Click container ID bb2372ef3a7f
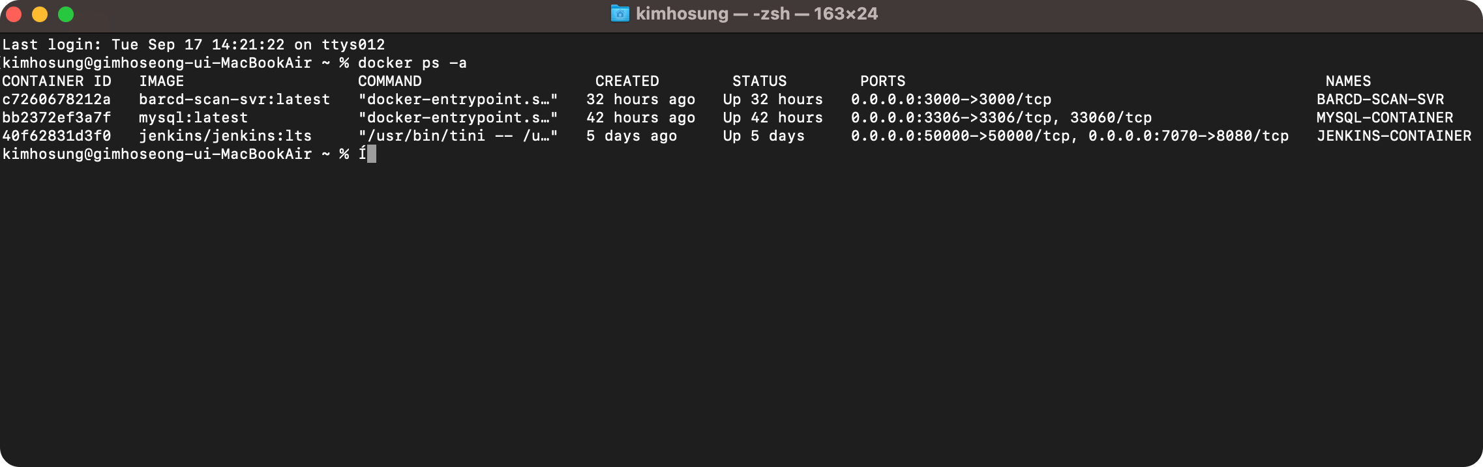1483x467 pixels. tap(57, 118)
